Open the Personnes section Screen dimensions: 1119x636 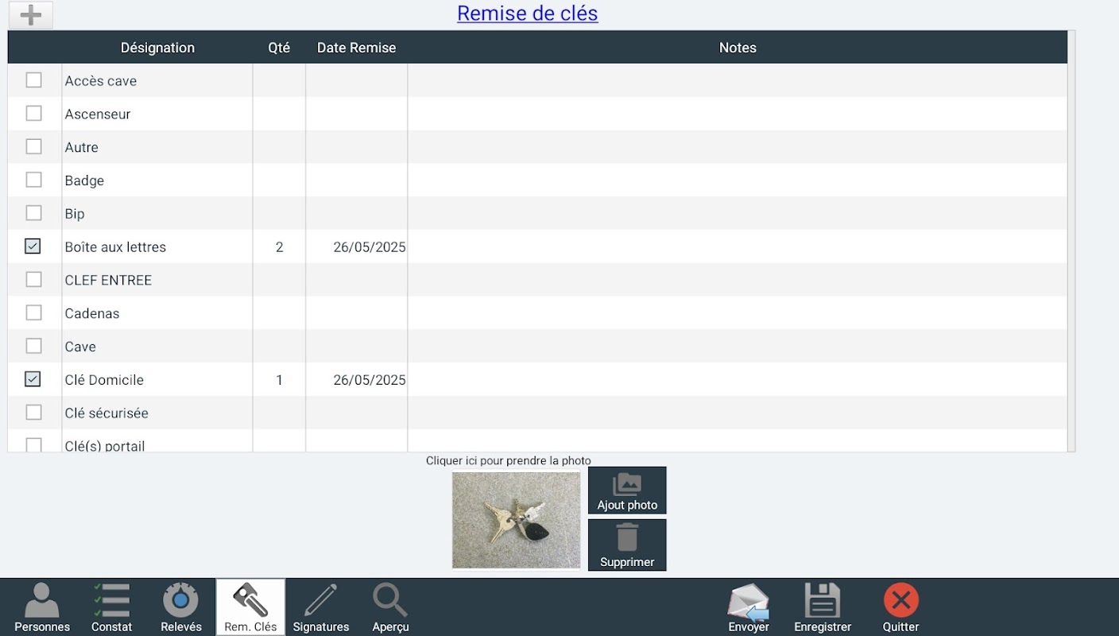pos(42,607)
